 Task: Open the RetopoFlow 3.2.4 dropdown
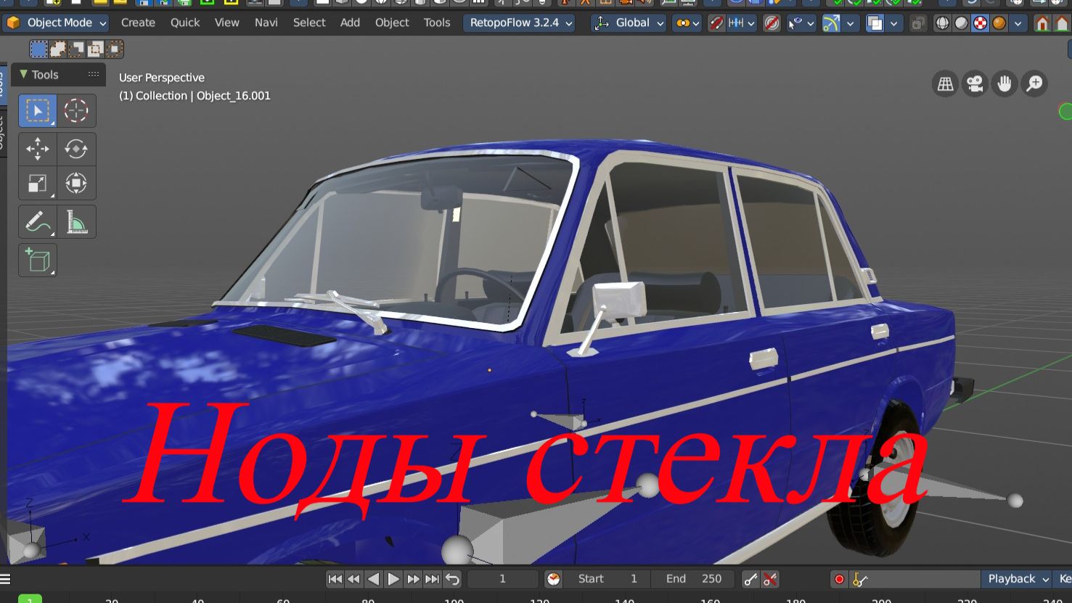[519, 23]
